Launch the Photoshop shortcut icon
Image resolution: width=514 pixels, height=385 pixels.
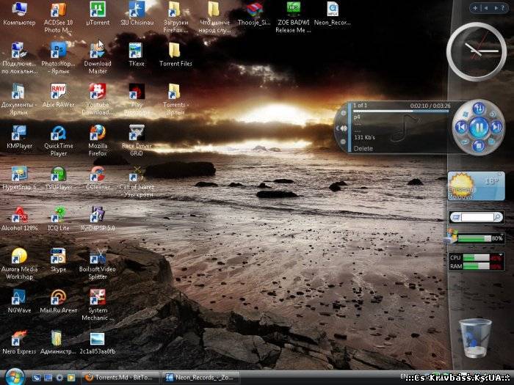58,58
